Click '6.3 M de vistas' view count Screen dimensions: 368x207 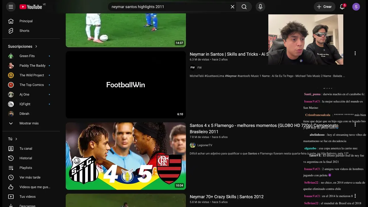tap(200, 60)
